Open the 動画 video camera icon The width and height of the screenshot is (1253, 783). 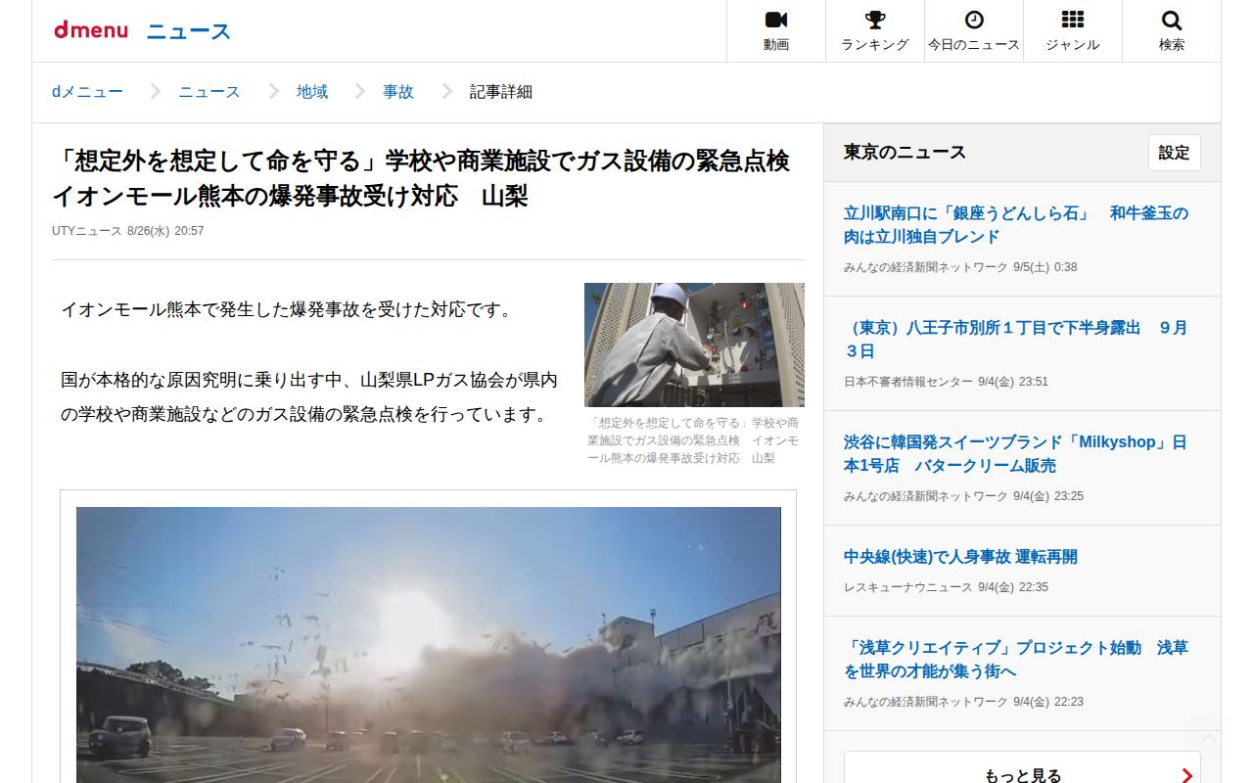pyautogui.click(x=776, y=20)
